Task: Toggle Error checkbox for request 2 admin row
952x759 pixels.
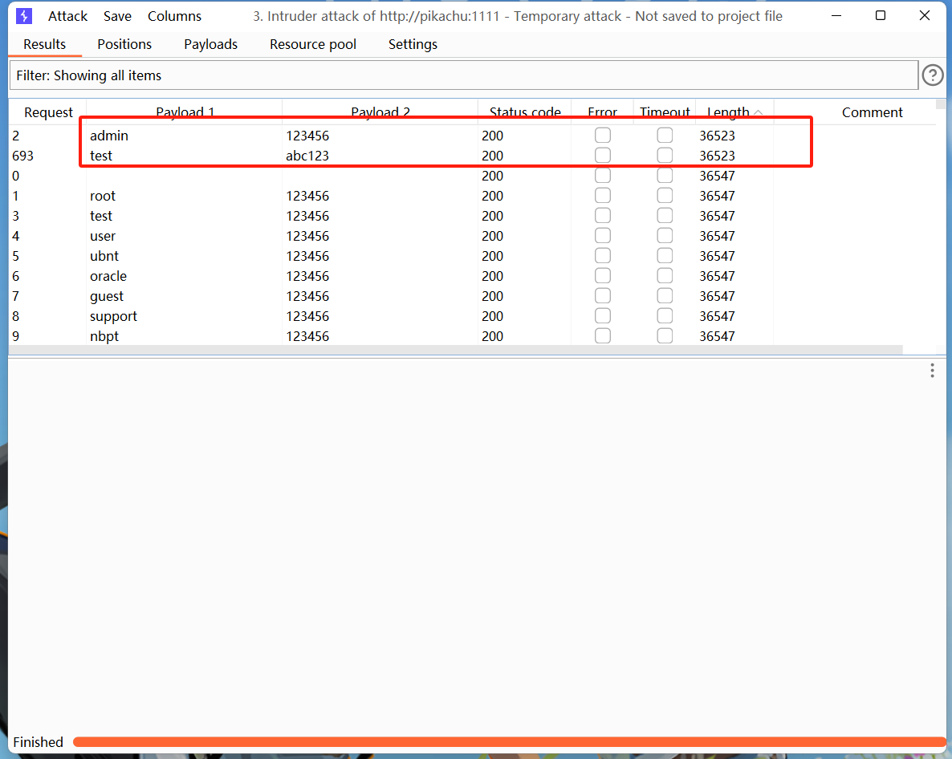Action: tap(603, 136)
